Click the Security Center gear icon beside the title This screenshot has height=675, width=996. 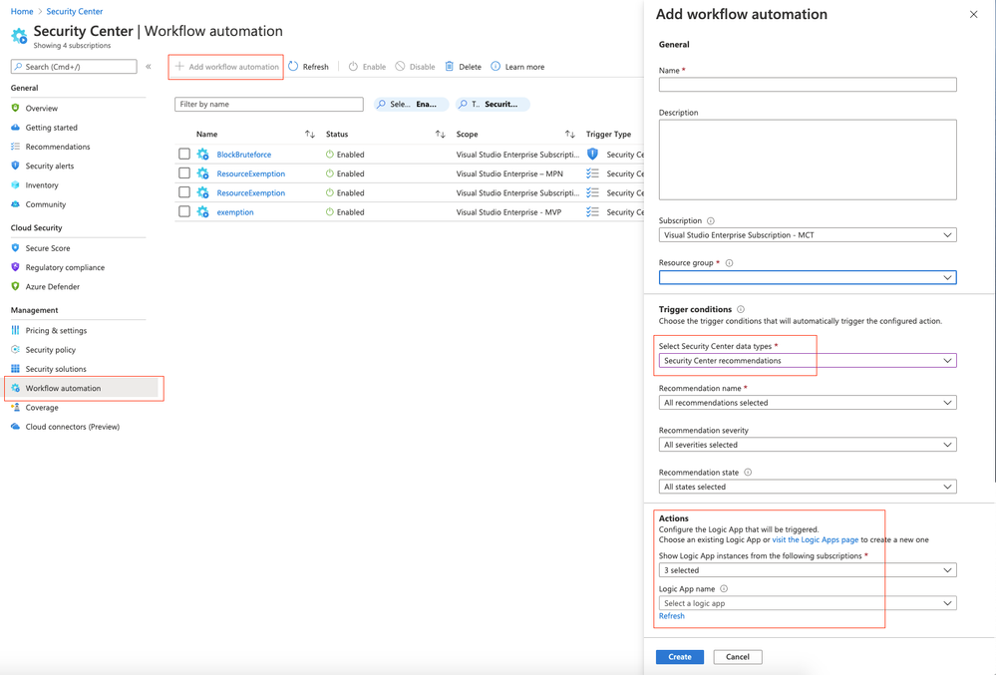(19, 36)
